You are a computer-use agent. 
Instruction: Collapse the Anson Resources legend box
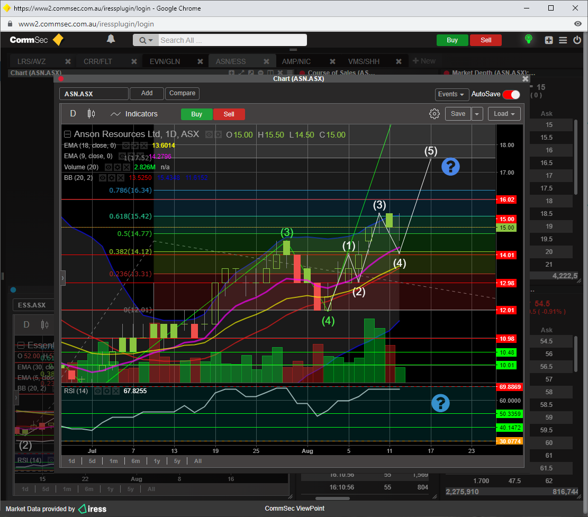pos(68,134)
